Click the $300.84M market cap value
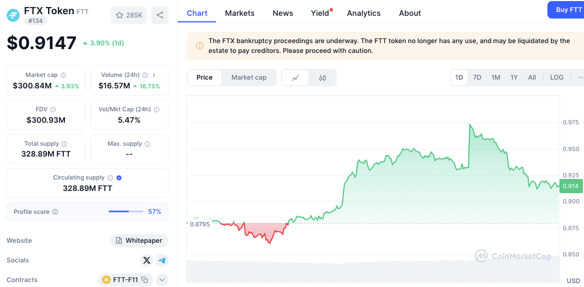584x287 pixels. coord(32,86)
